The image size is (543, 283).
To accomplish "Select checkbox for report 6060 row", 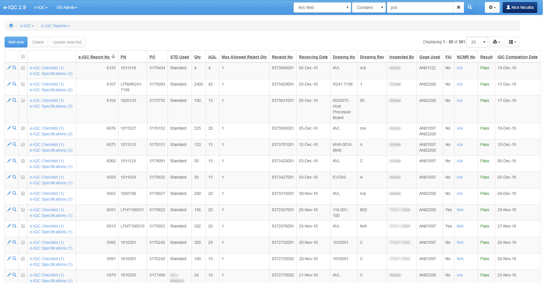I will [x=23, y=161].
